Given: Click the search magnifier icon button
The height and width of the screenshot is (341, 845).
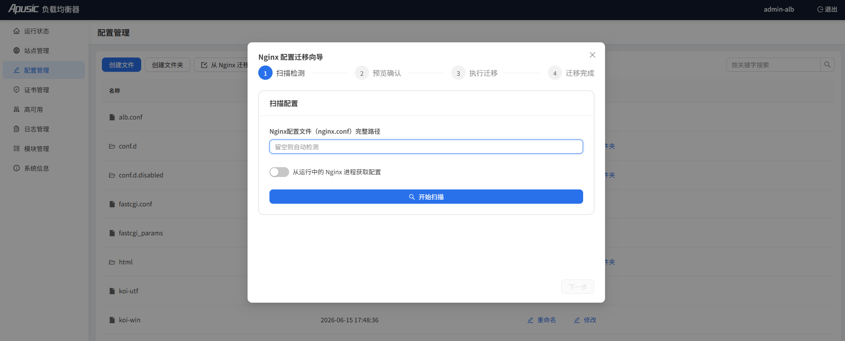Looking at the screenshot, I should pos(828,65).
